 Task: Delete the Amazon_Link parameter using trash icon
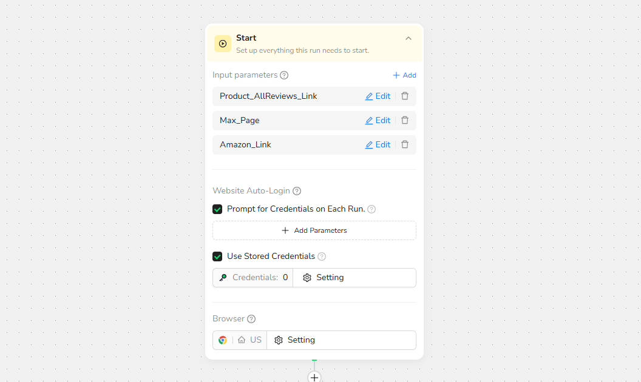[x=405, y=145]
